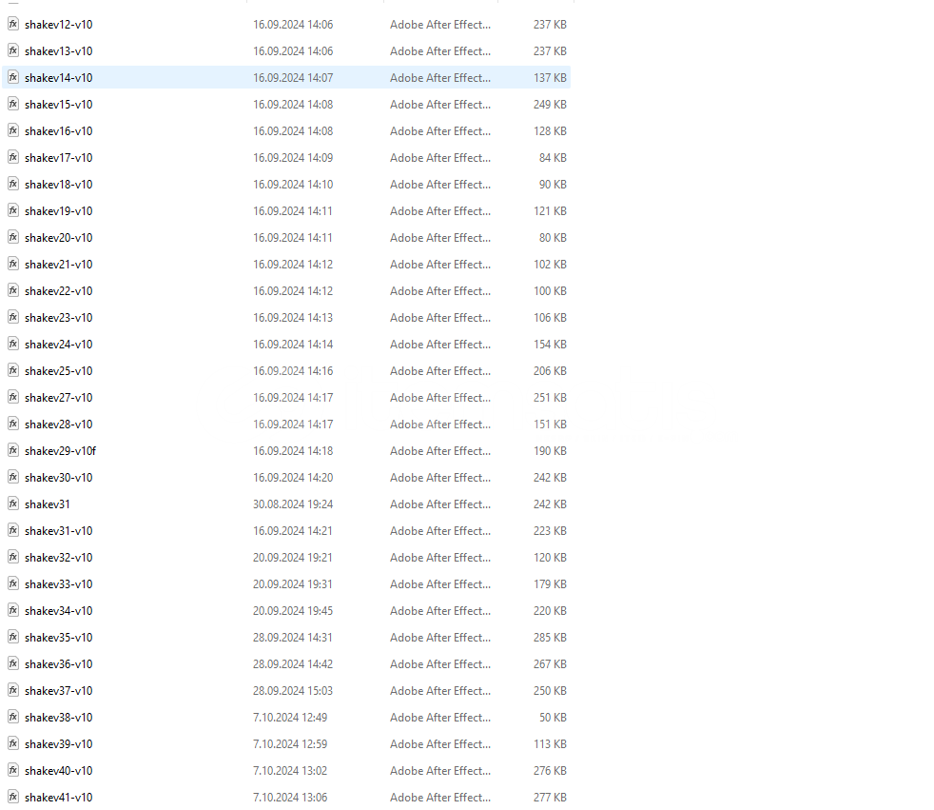934x810 pixels.
Task: Click the file icon next to shakev13-v10
Action: click(x=13, y=50)
